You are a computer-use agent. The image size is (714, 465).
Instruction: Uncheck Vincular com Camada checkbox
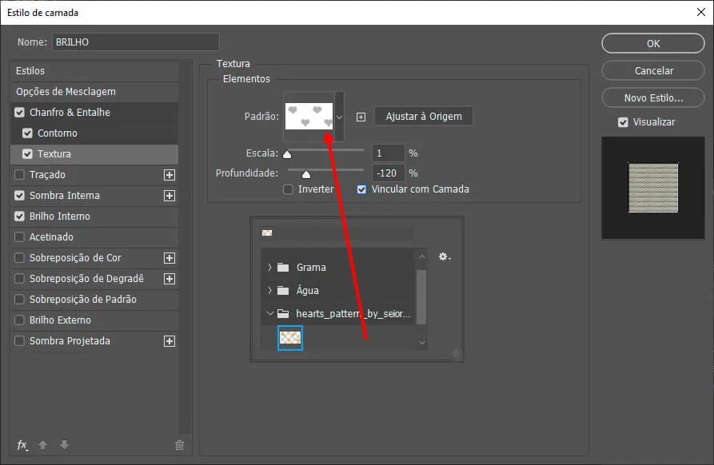tap(361, 189)
